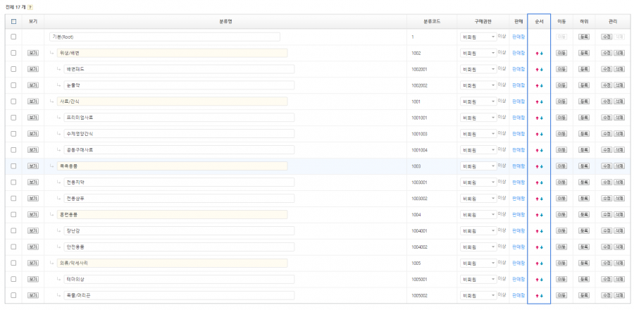
Task: Open 비회원 dropdown in 수제영양간식 row
Action: pos(478,134)
